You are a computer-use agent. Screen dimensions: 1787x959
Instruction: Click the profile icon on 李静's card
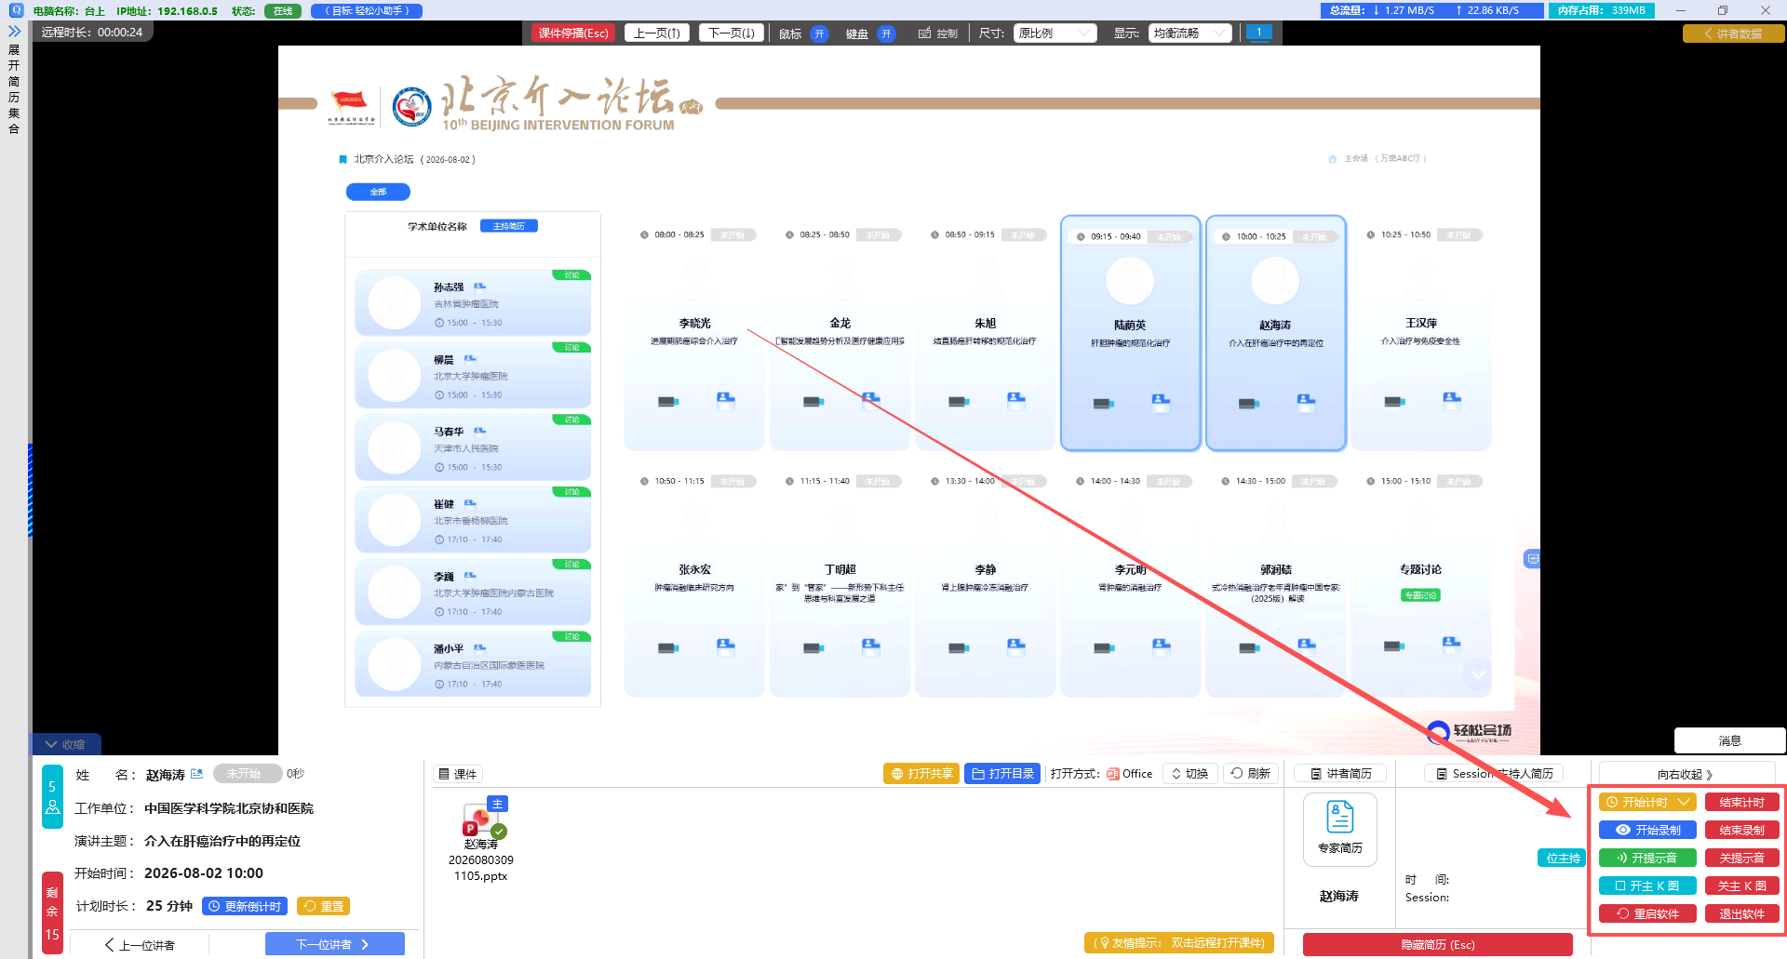1016,646
